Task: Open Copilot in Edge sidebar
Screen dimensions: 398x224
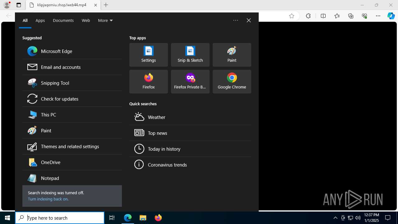Action: tap(391, 16)
